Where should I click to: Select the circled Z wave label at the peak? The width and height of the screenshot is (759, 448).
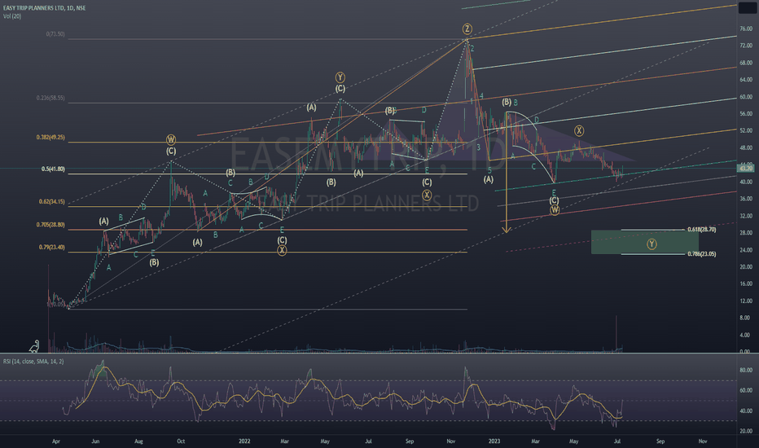coord(467,29)
